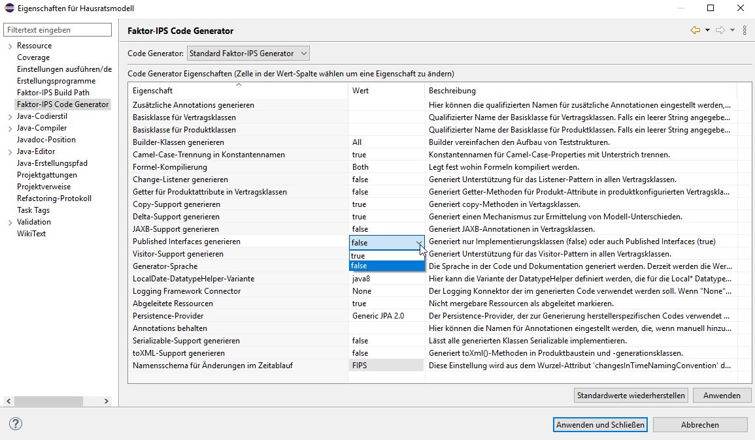Open the back history dropdown arrow

coord(707,30)
